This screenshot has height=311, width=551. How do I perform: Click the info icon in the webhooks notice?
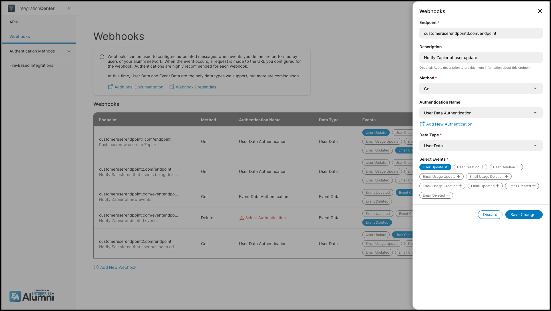pyautogui.click(x=102, y=57)
